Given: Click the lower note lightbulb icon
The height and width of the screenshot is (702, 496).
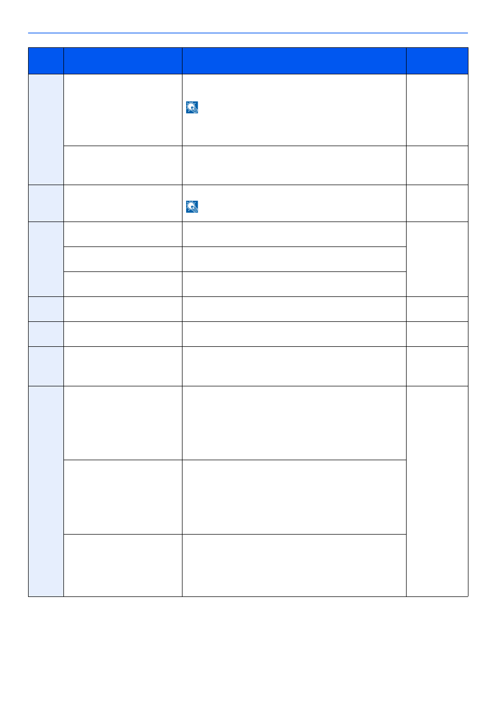Looking at the screenshot, I should click(192, 207).
